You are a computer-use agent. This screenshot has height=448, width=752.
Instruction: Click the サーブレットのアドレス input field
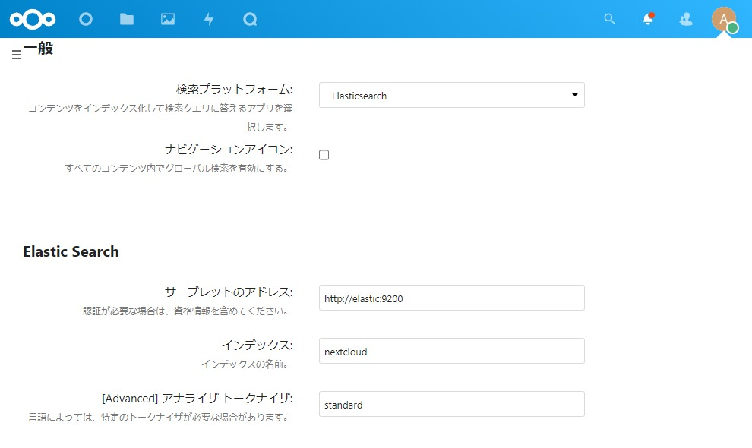[x=452, y=298]
